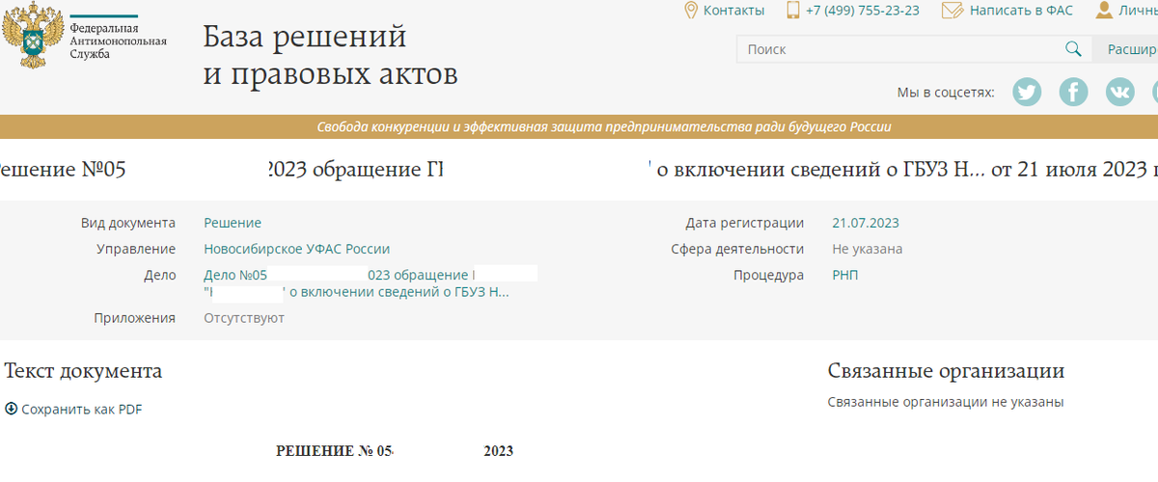This screenshot has width=1158, height=482.
Task: Click the Приложения label
Action: (135, 318)
